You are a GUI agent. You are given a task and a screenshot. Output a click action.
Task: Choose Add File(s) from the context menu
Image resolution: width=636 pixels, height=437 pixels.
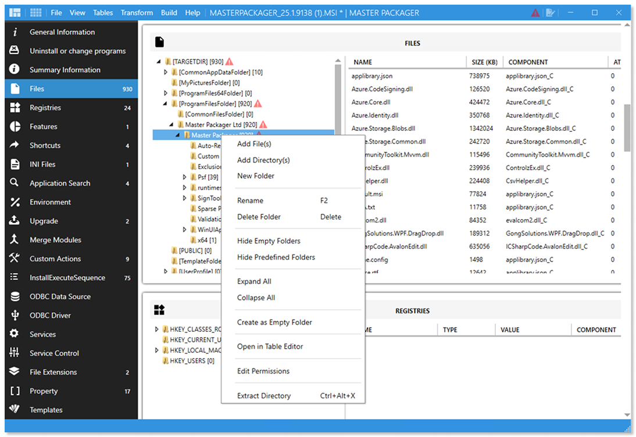point(254,144)
